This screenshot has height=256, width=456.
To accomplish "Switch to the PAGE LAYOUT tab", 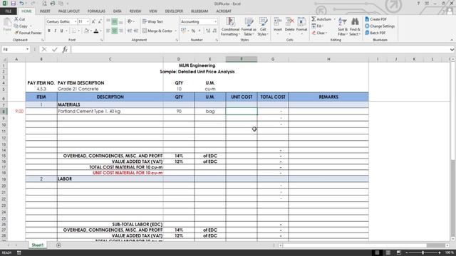I will 69,11.
